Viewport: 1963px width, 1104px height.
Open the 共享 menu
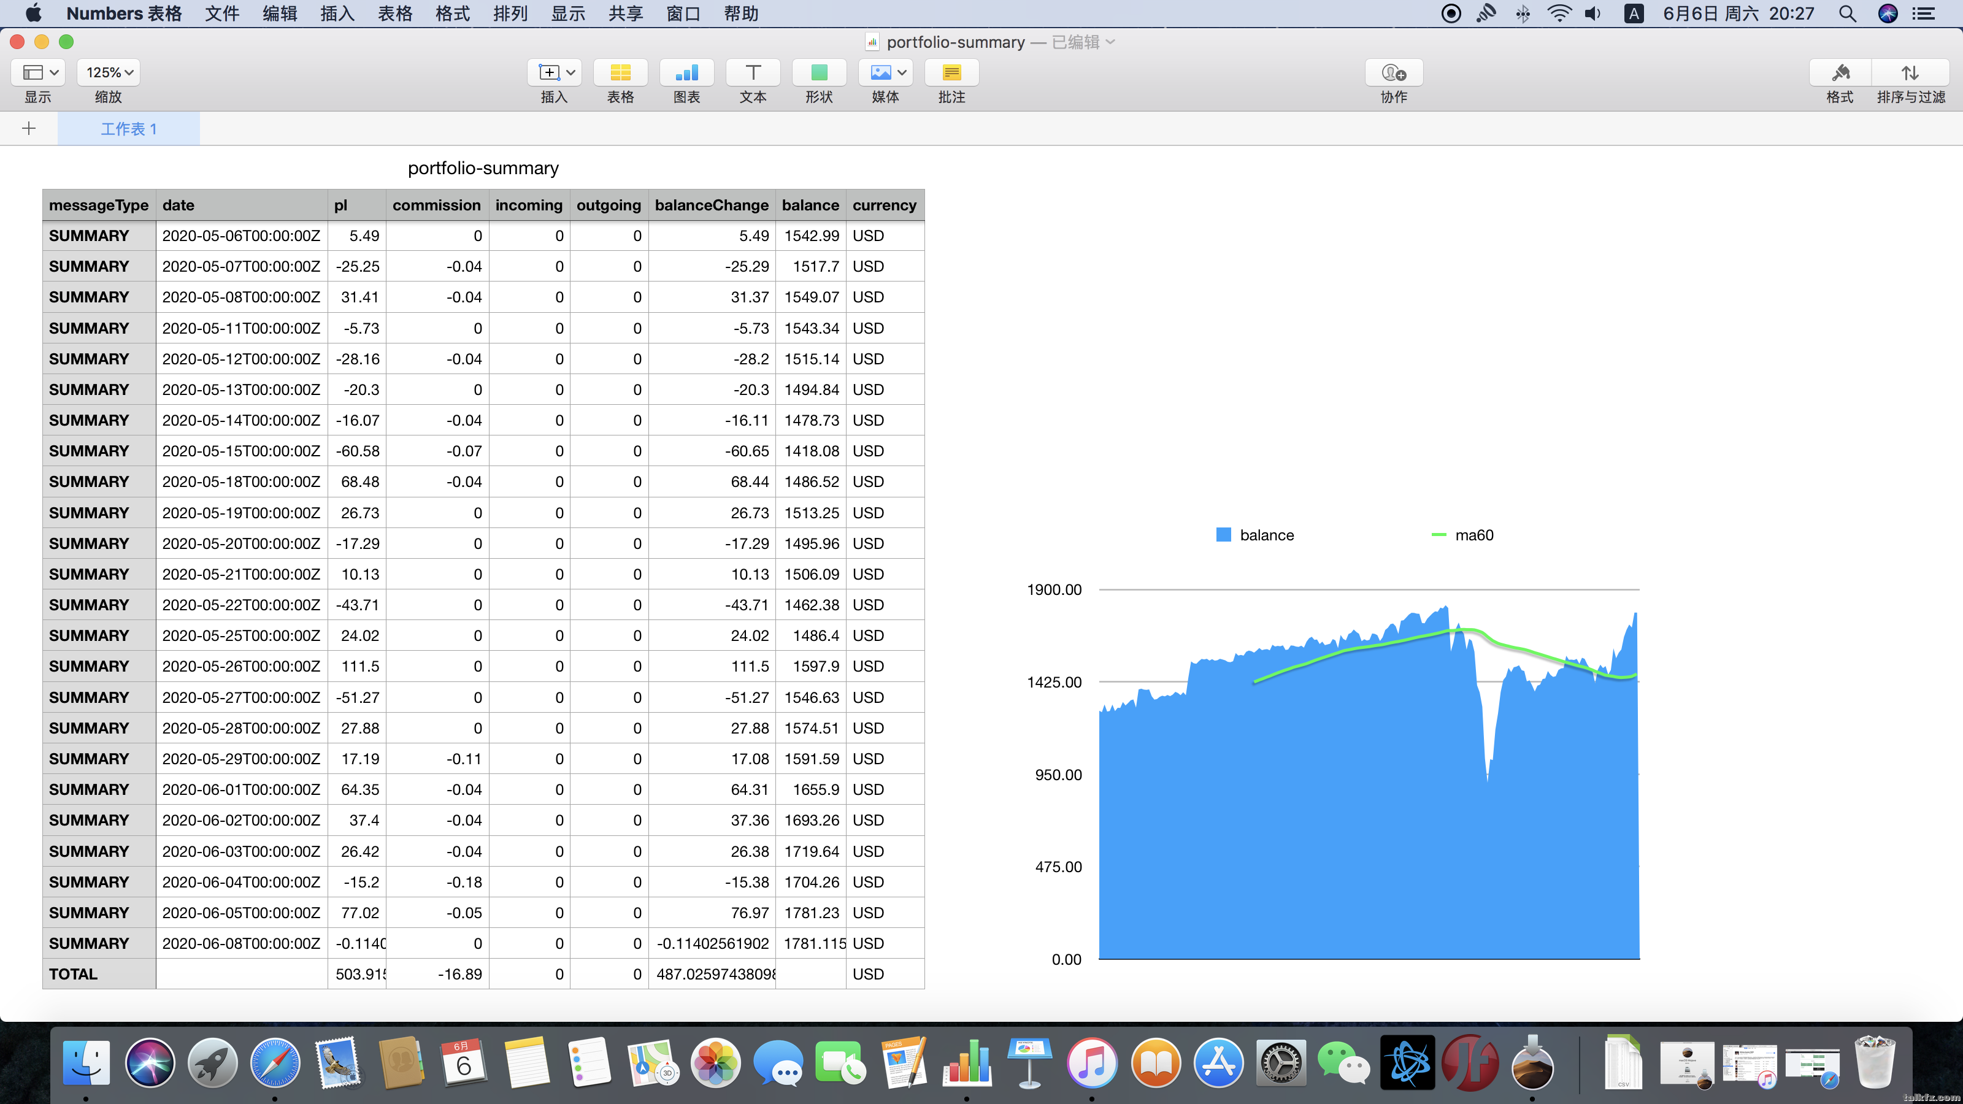[x=626, y=13]
